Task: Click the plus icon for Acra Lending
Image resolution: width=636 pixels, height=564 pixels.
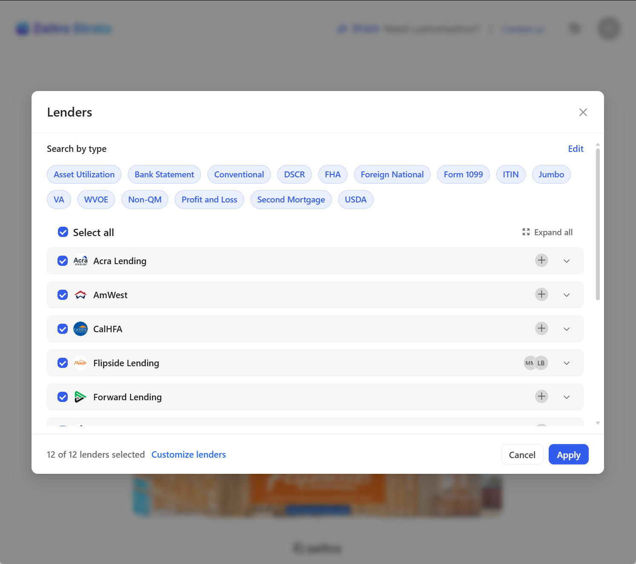Action: click(x=541, y=260)
